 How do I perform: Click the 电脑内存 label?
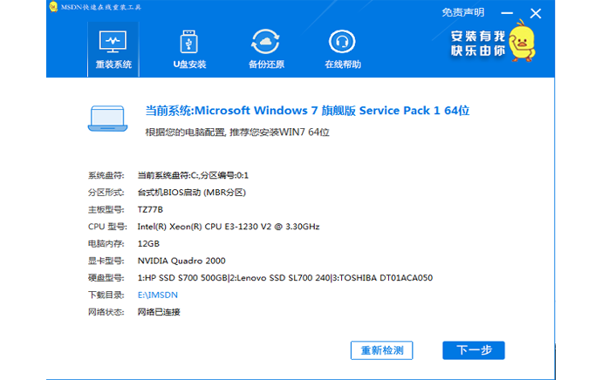click(106, 244)
